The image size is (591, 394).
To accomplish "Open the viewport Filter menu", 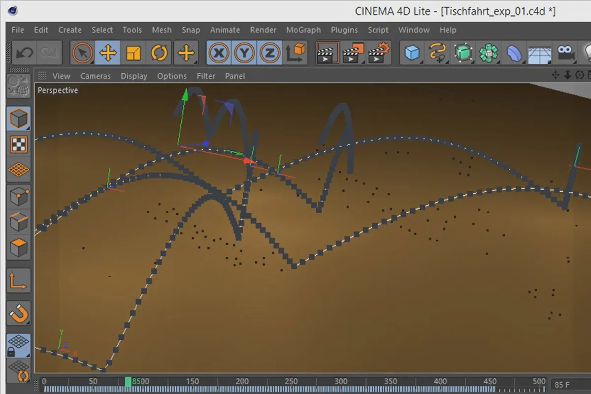I will click(x=206, y=76).
